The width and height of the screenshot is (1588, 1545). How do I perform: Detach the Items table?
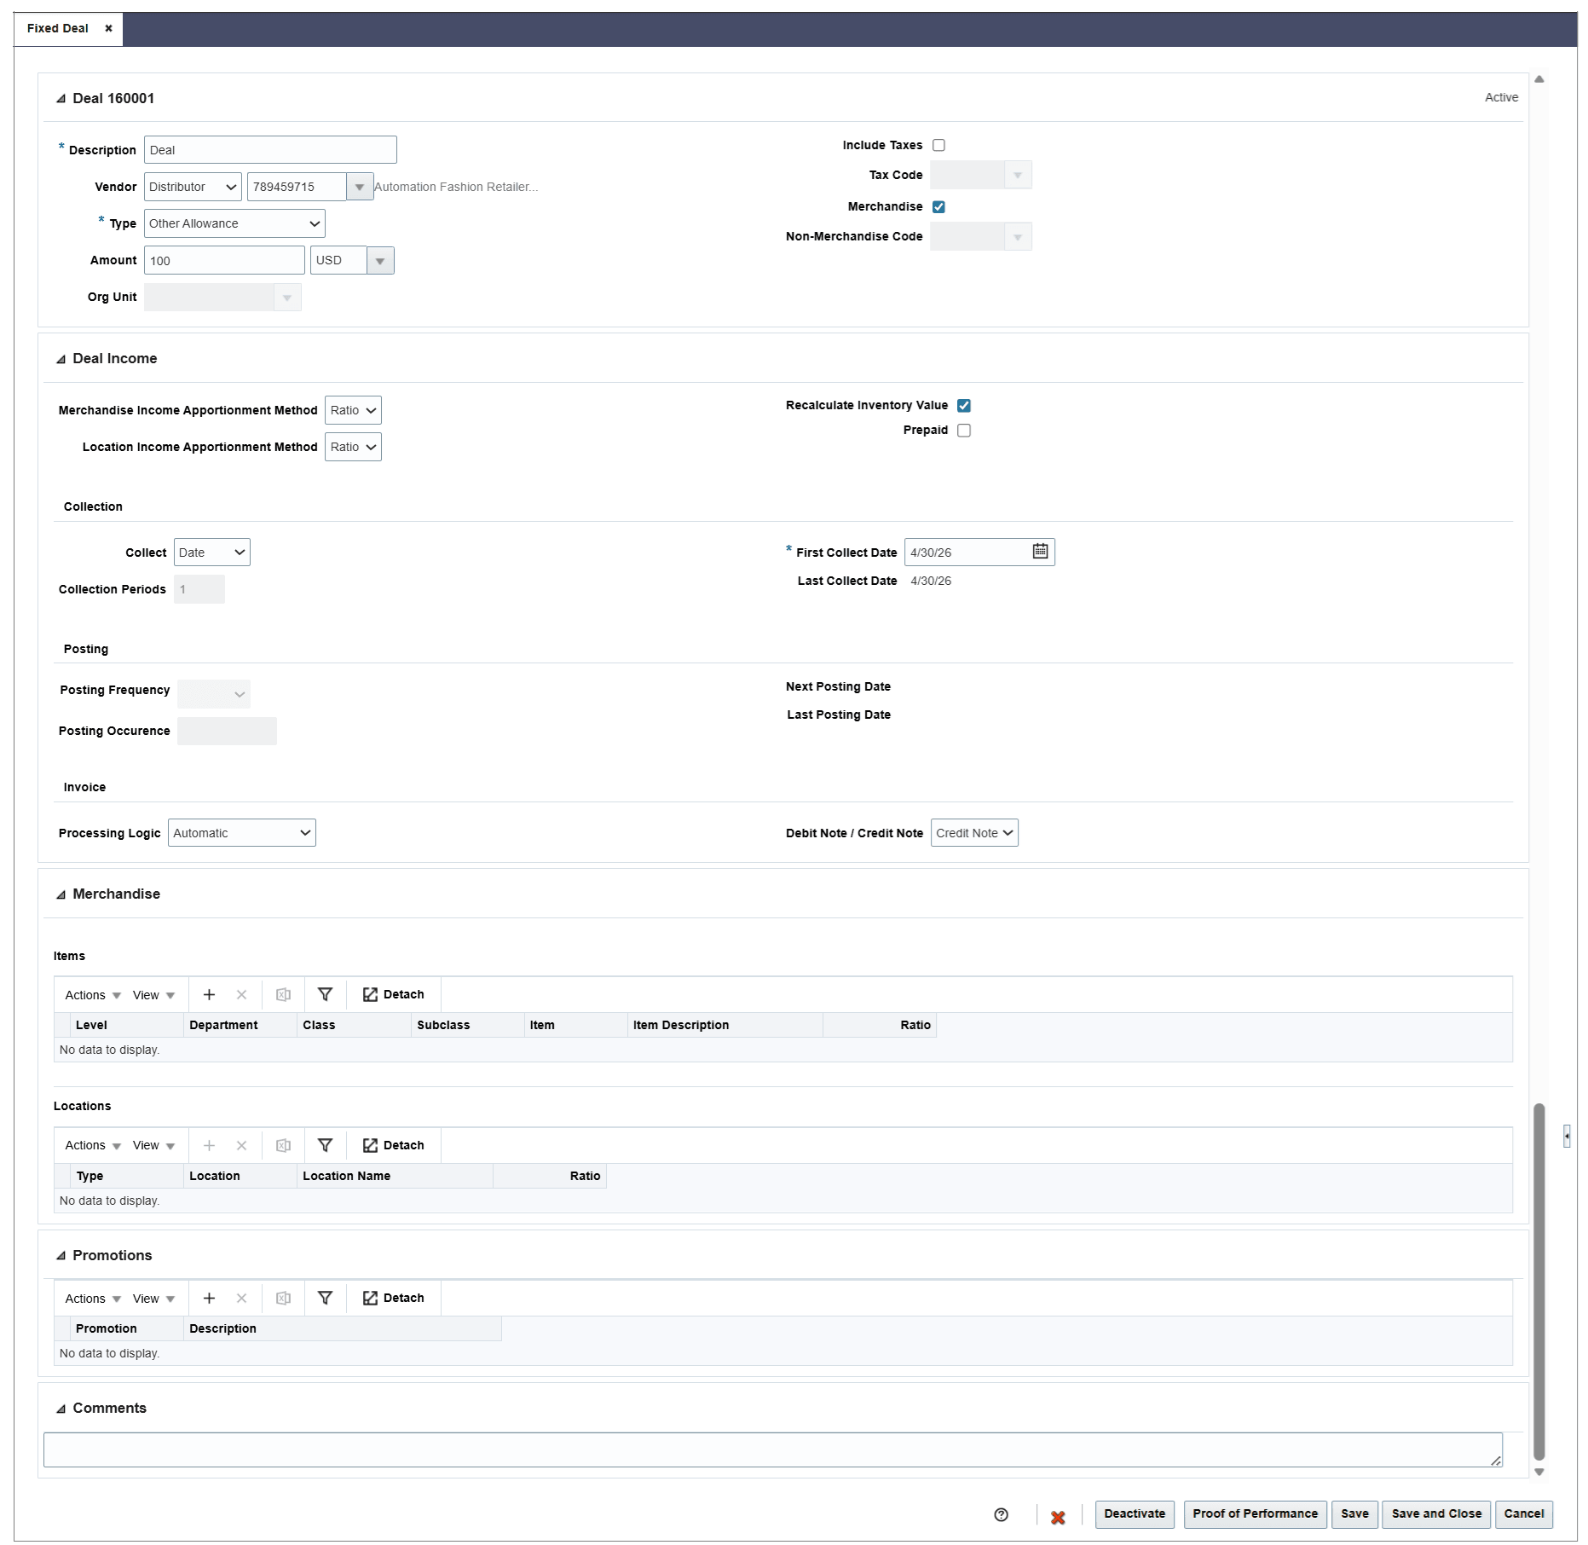(393, 995)
